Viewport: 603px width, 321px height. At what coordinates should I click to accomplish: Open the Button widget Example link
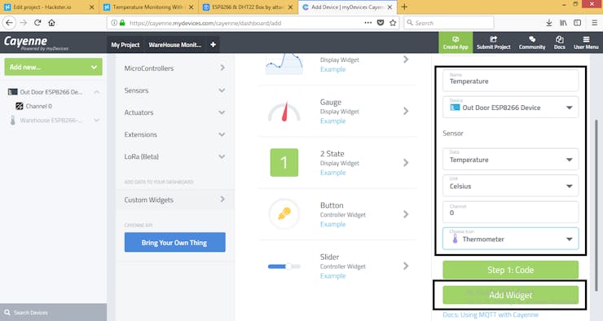click(333, 224)
